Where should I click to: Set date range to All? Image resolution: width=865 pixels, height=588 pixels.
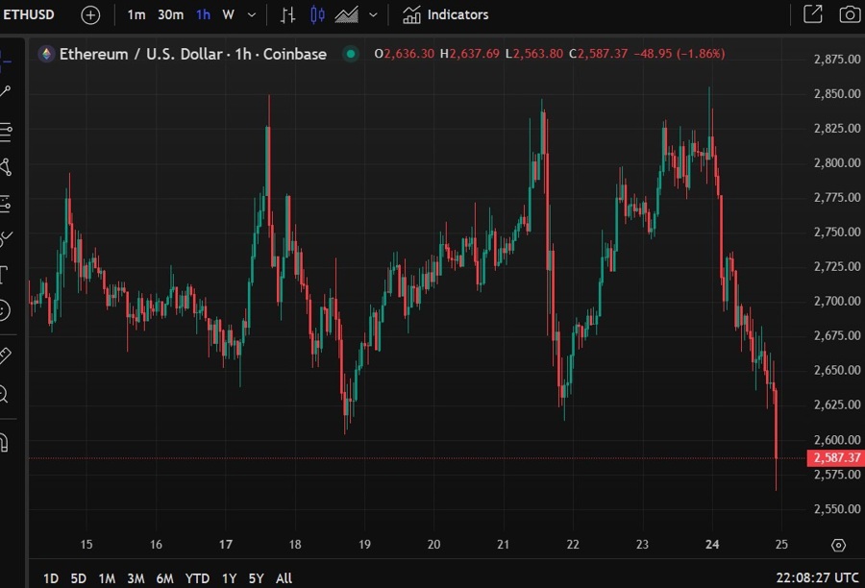pos(284,578)
